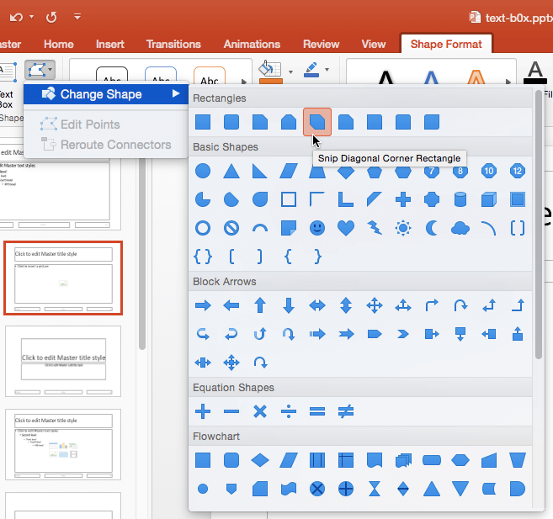This screenshot has height=519, width=553.
Task: Select the Plus sign equation shape
Action: click(x=203, y=411)
